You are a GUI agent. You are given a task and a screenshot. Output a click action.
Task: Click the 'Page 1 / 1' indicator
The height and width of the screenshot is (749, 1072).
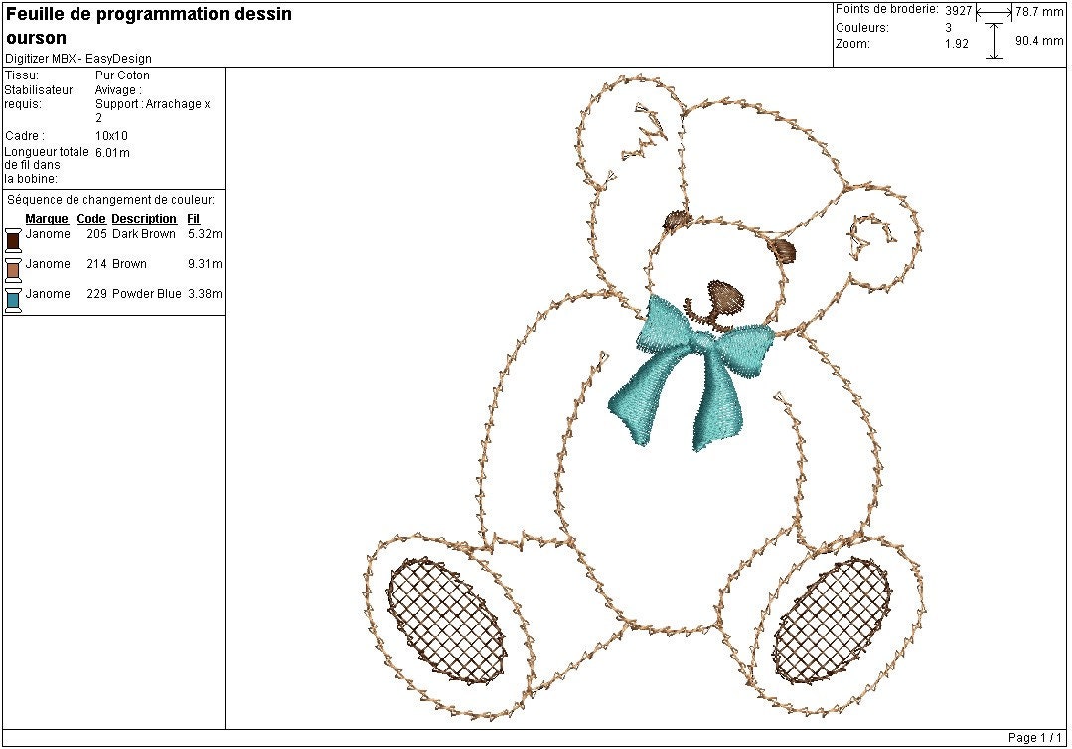click(1035, 738)
